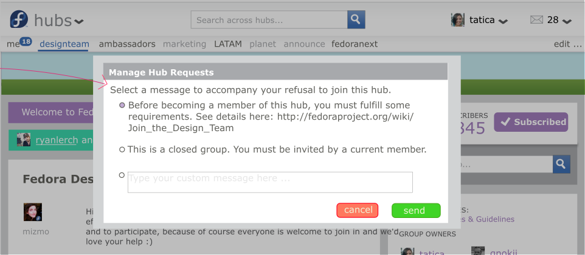Click the notification badge 18 on me

coord(26,42)
